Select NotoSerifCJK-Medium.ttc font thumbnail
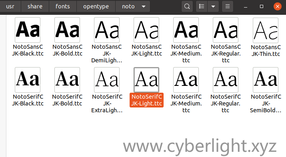Image resolution: width=286 pixels, height=157 pixels. tap(186, 80)
